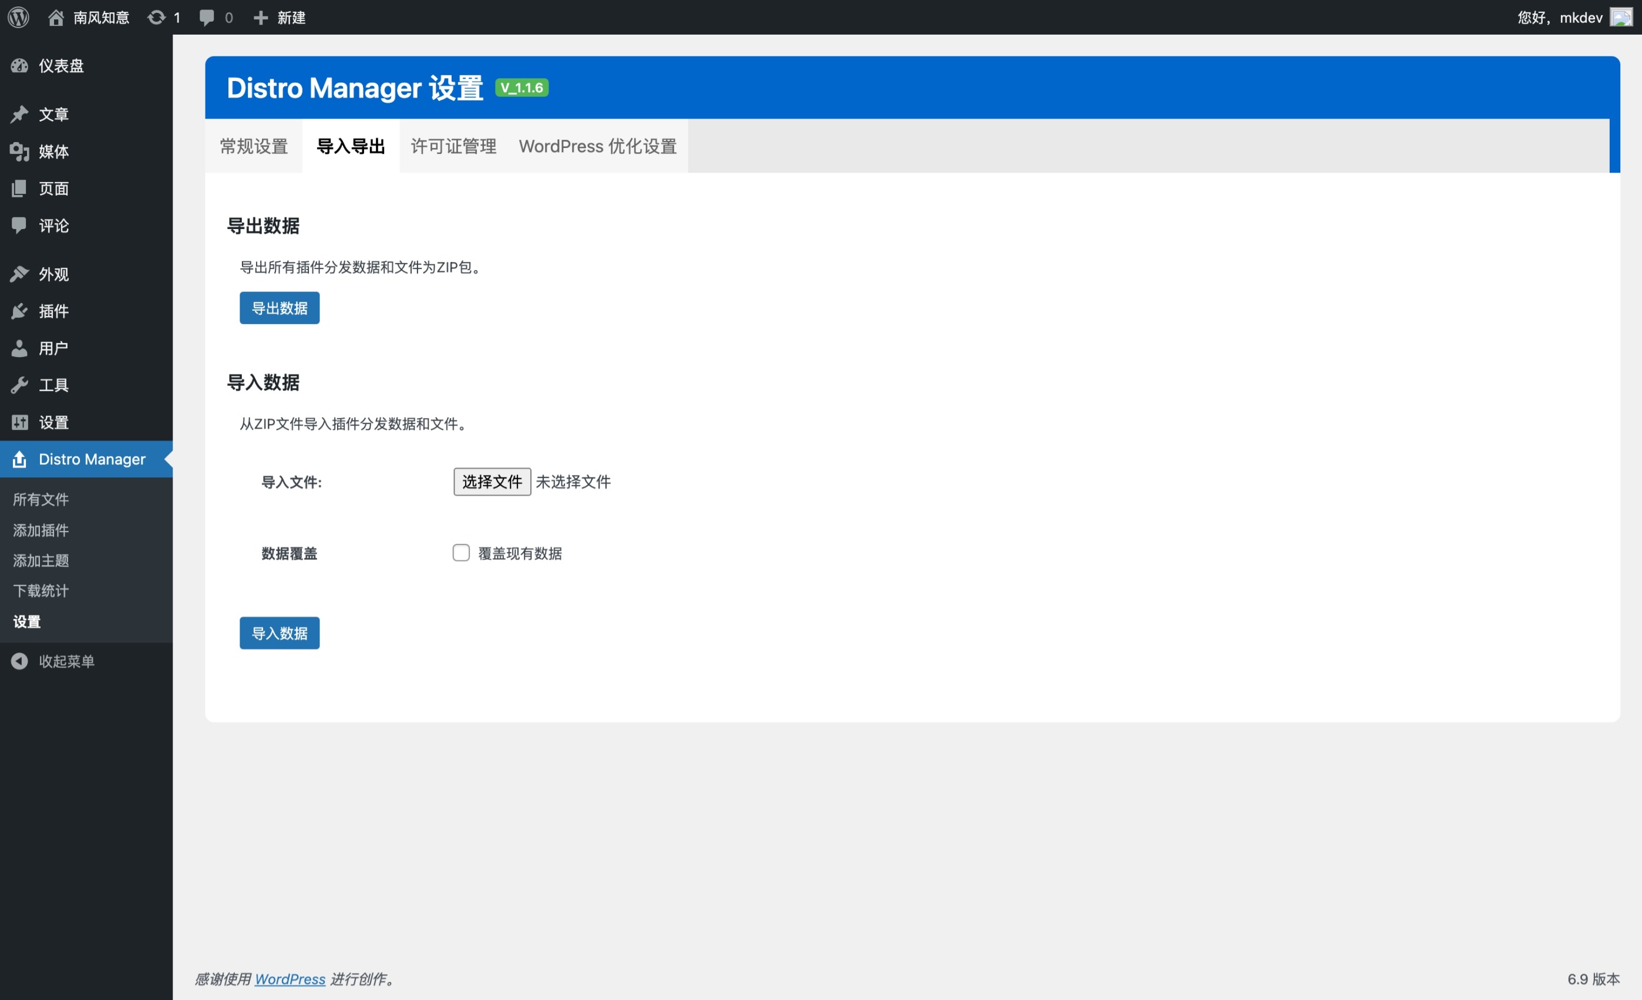Click the 导出数据 button
1642x1000 pixels.
point(279,308)
